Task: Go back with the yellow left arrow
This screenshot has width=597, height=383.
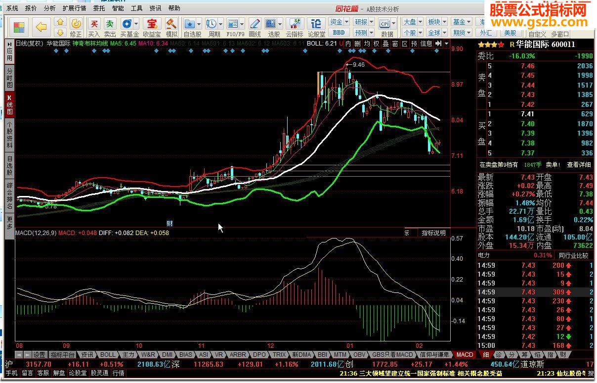Action: click(x=42, y=27)
